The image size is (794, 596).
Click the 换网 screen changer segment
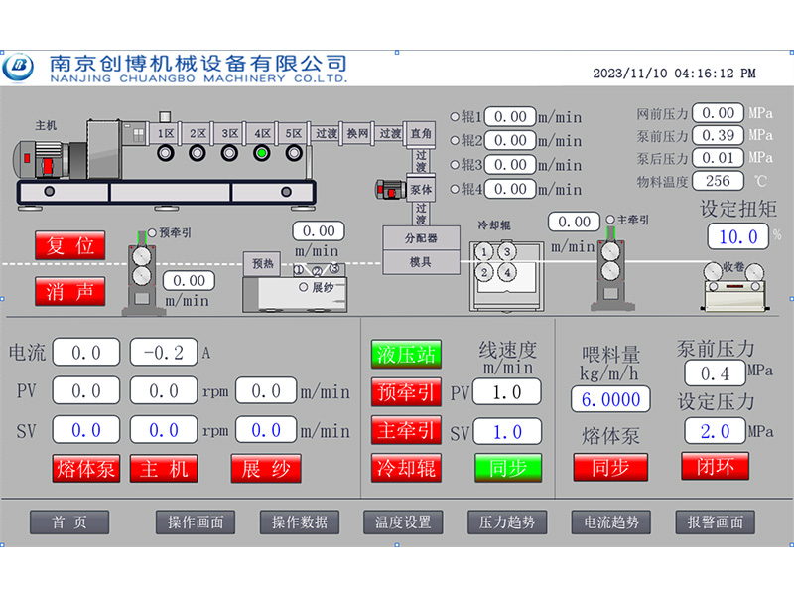click(x=357, y=134)
